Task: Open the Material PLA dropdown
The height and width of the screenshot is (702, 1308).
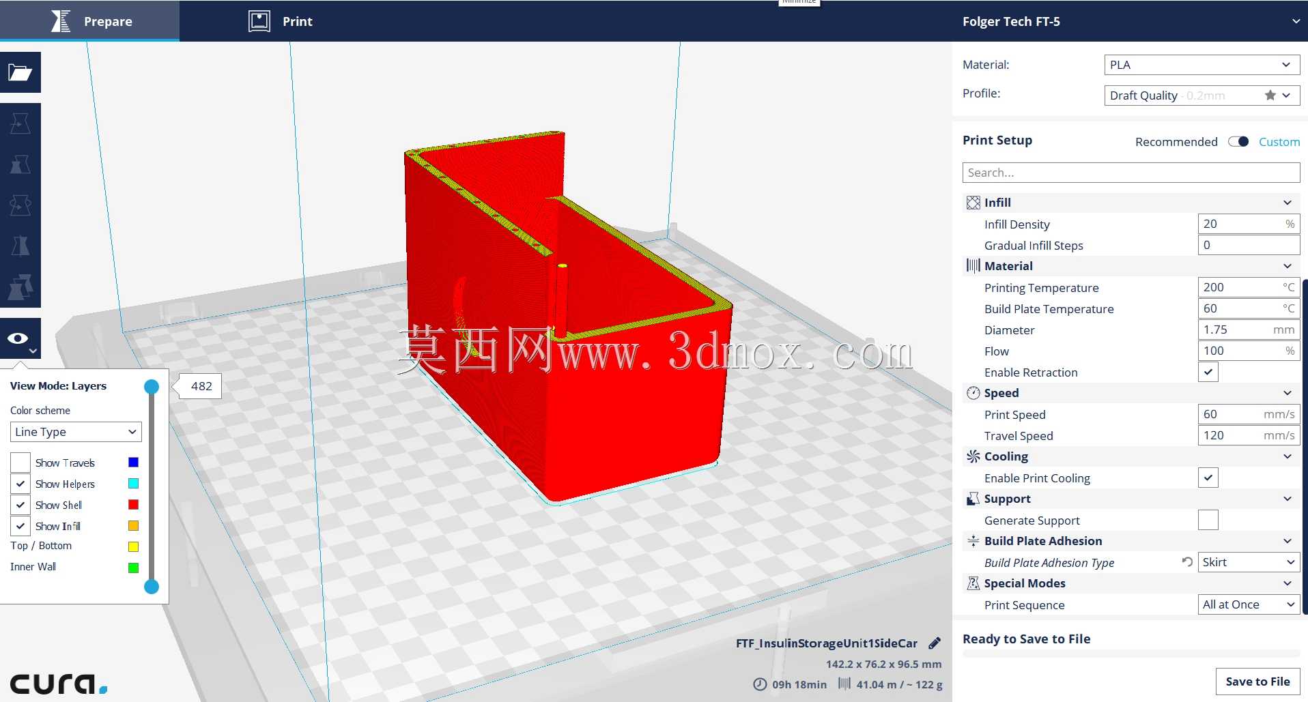Action: (1202, 65)
